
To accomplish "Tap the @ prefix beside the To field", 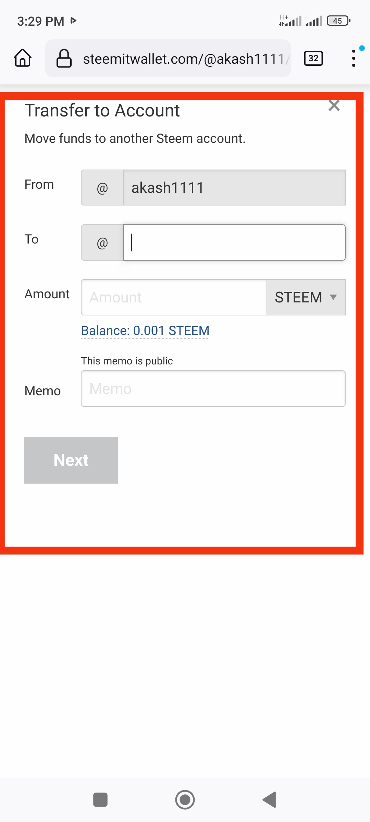I will click(102, 242).
